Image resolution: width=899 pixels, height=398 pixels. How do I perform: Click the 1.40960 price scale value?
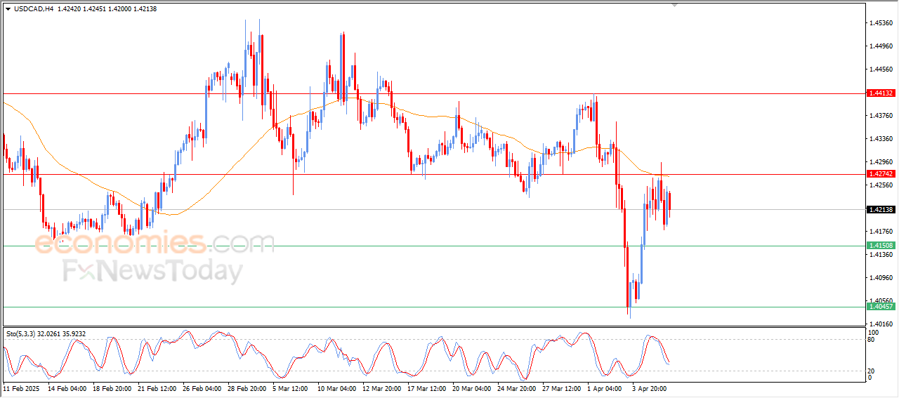[881, 278]
